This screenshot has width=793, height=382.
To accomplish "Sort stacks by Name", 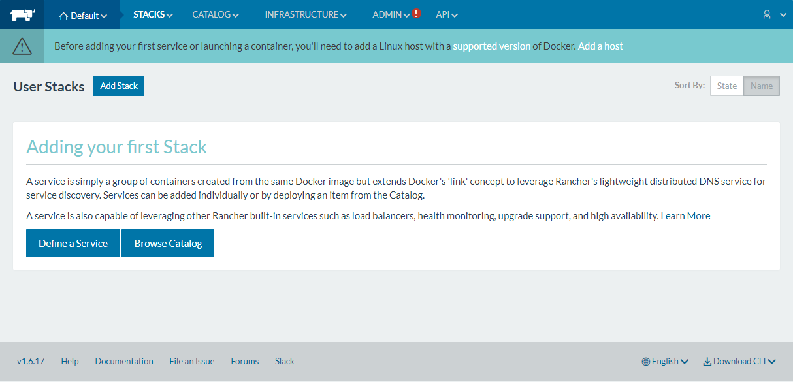I will click(x=762, y=86).
